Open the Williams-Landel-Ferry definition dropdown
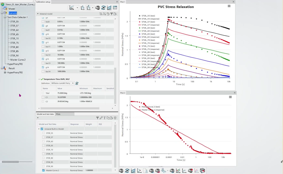Screen dimensions: 283x174 coord(73,83)
